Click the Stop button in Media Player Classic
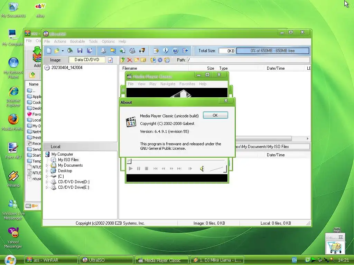The width and height of the screenshot is (354, 265). coord(147,168)
